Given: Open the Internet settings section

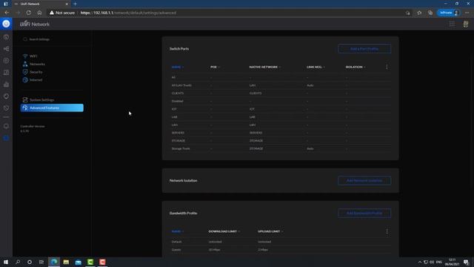Looking at the screenshot, I should pyautogui.click(x=36, y=80).
